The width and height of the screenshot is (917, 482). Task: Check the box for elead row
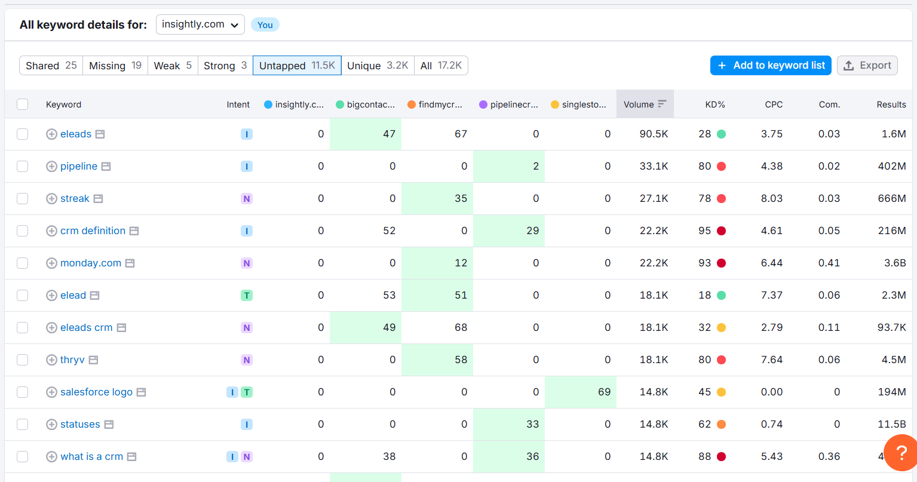click(x=23, y=296)
